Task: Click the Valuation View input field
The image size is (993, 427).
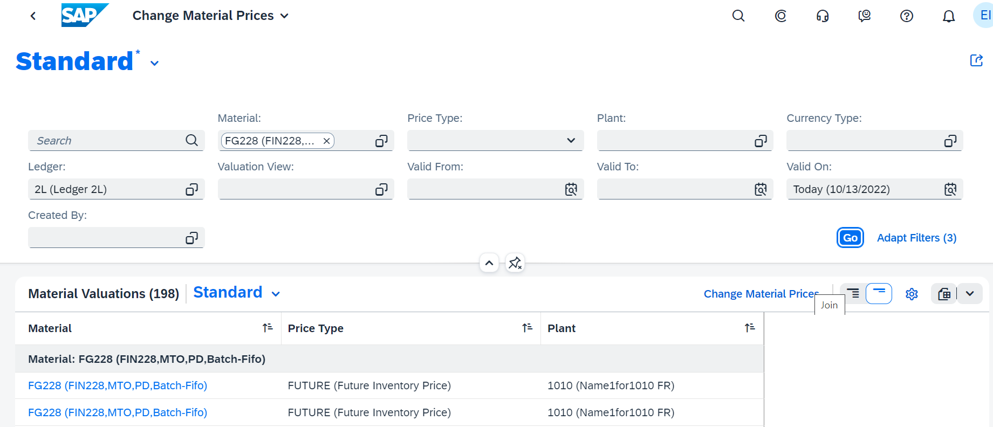Action: (306, 189)
